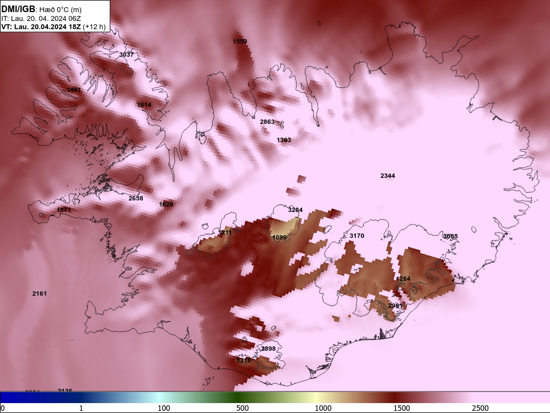
Task: Select the map value 2898
Action: point(268,349)
